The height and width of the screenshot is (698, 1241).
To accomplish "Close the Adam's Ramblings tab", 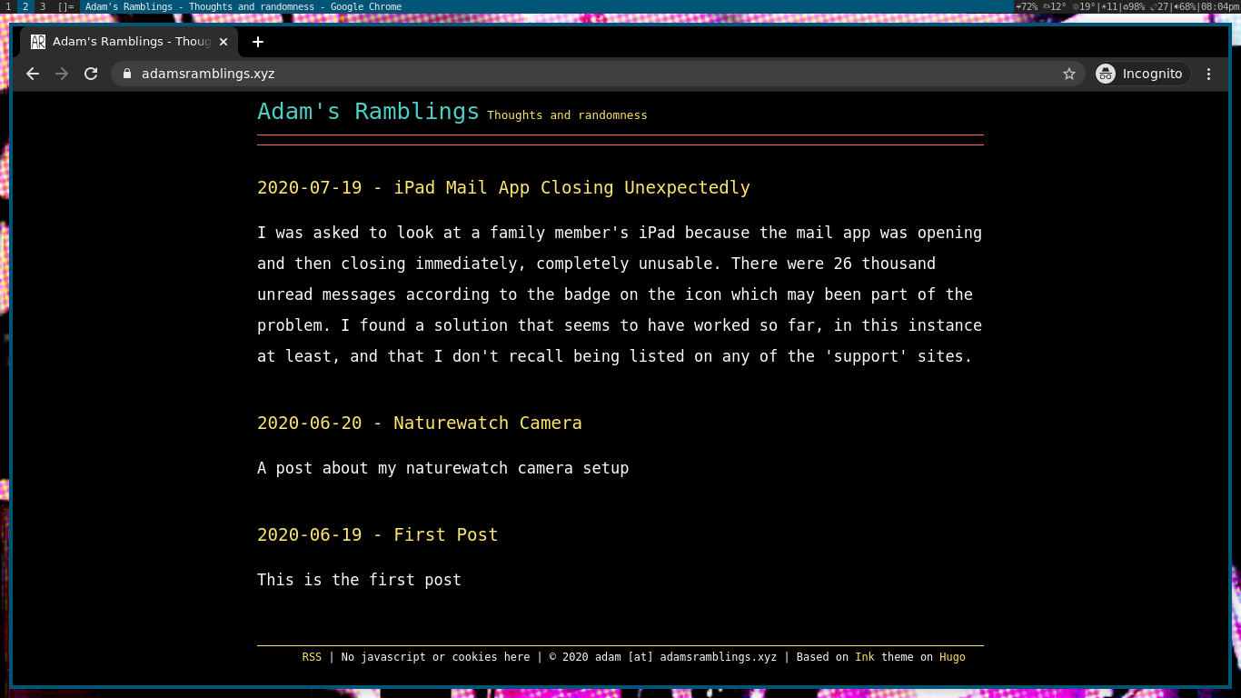I will 223,42.
